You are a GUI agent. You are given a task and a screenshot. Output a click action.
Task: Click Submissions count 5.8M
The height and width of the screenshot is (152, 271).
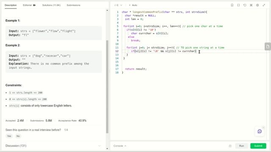49,120
